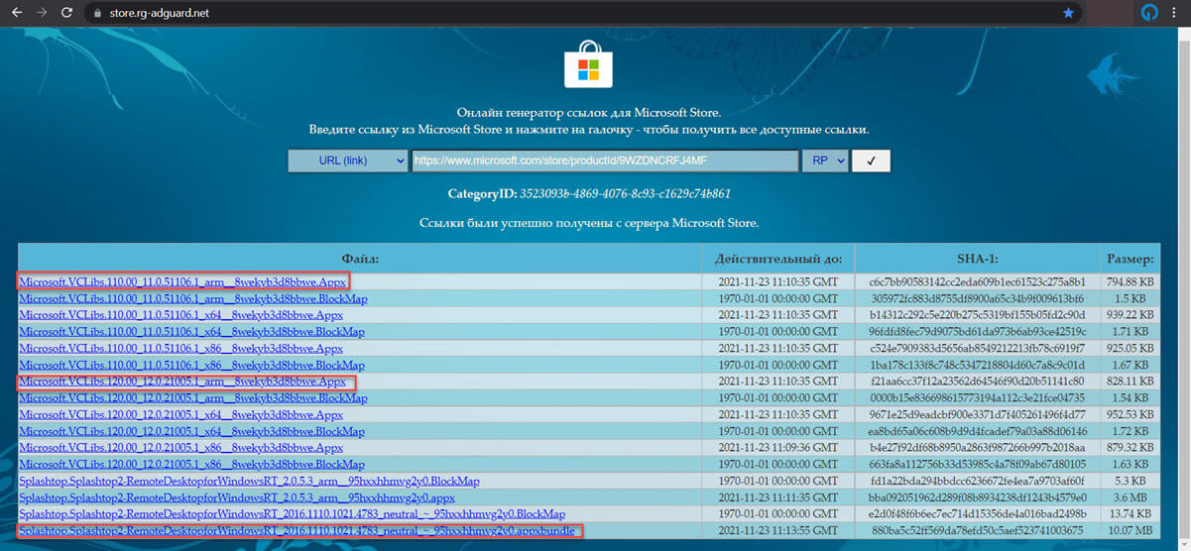Click the Действительный до column header
The image size is (1191, 551).
(777, 259)
